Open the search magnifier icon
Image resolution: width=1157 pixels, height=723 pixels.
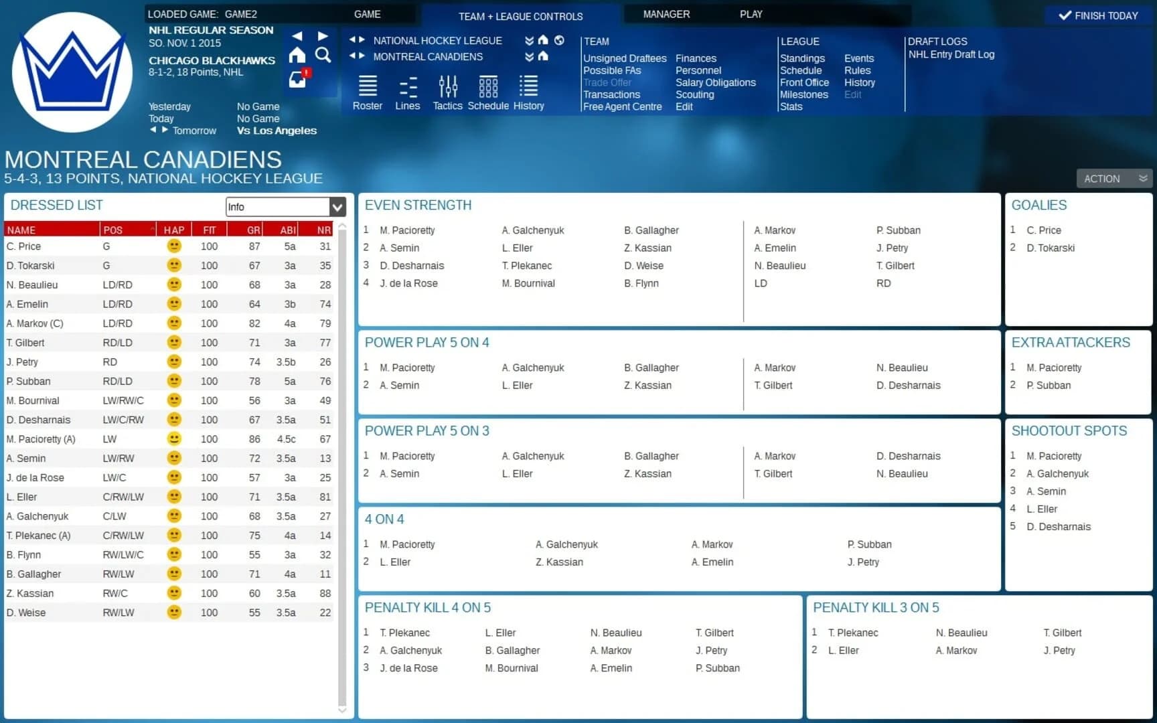[x=323, y=56]
